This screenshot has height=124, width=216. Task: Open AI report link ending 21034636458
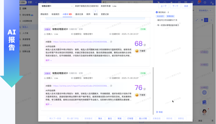point(81,42)
